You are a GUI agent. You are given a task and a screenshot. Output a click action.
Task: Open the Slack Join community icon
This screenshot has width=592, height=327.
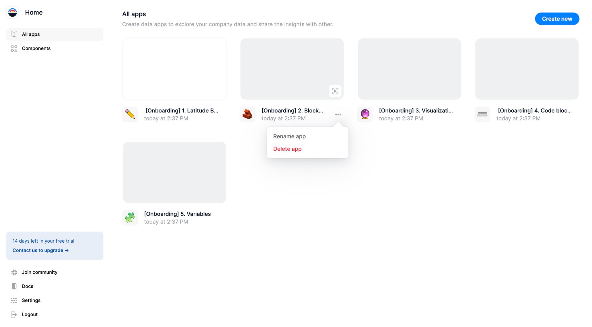tap(14, 272)
